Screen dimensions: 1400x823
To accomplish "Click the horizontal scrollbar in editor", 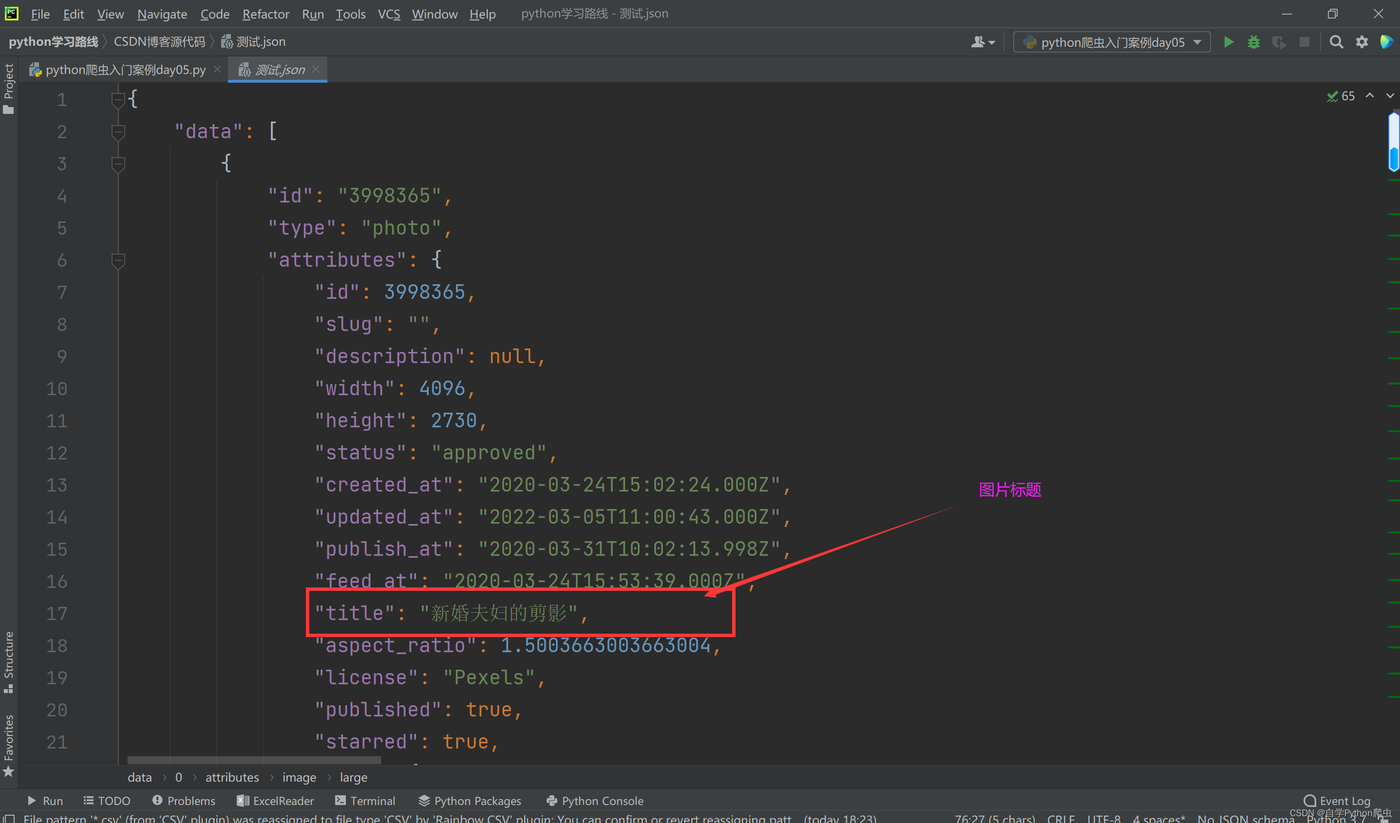I will point(254,760).
